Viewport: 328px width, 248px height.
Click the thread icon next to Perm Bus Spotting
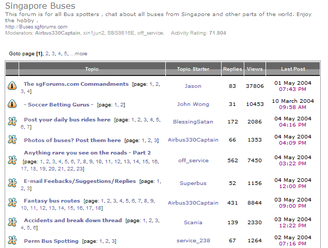click(12, 240)
